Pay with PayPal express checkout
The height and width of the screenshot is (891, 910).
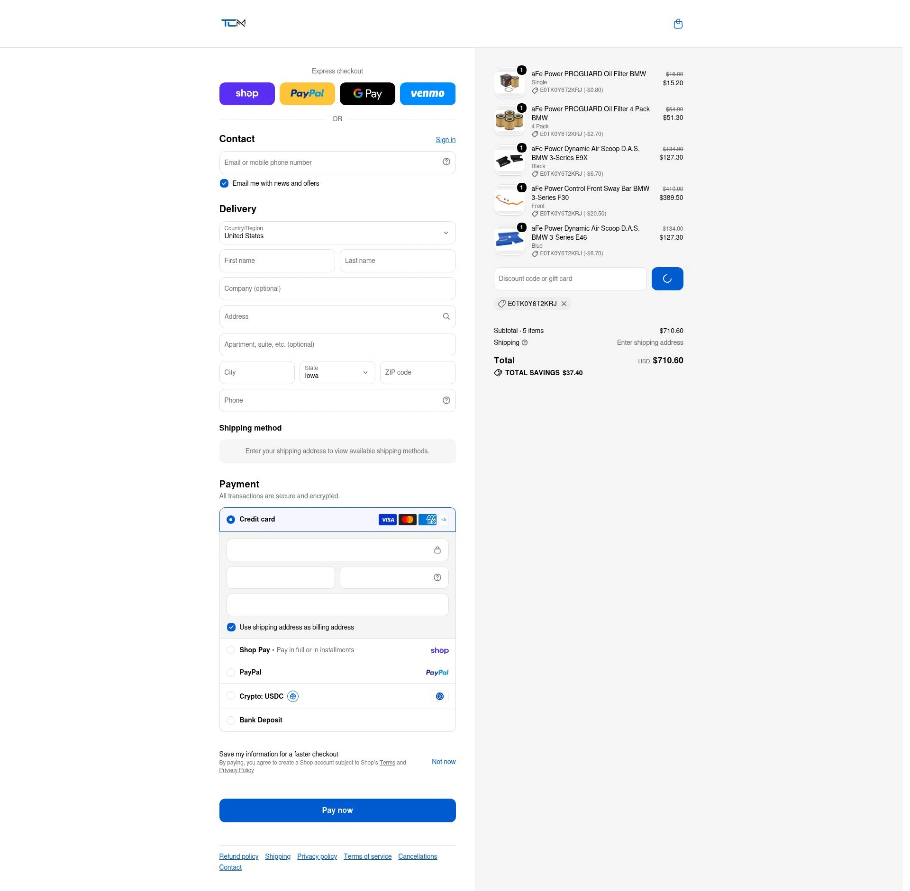tap(307, 94)
